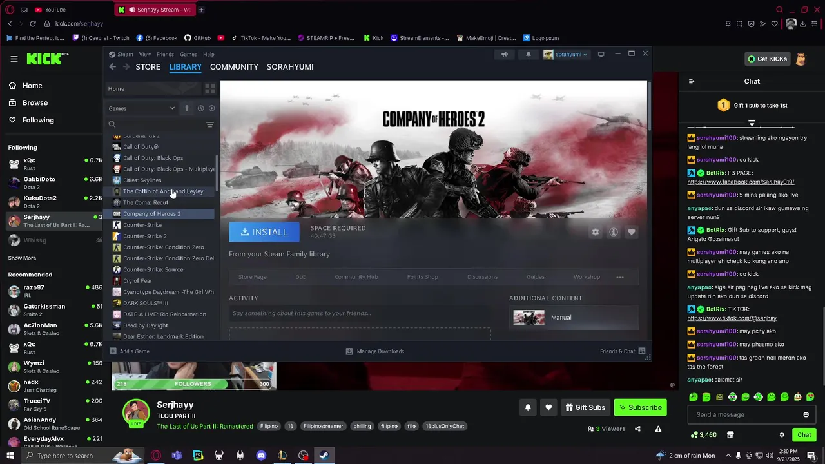Expand more options ellipsis after Workshop

tap(620, 277)
